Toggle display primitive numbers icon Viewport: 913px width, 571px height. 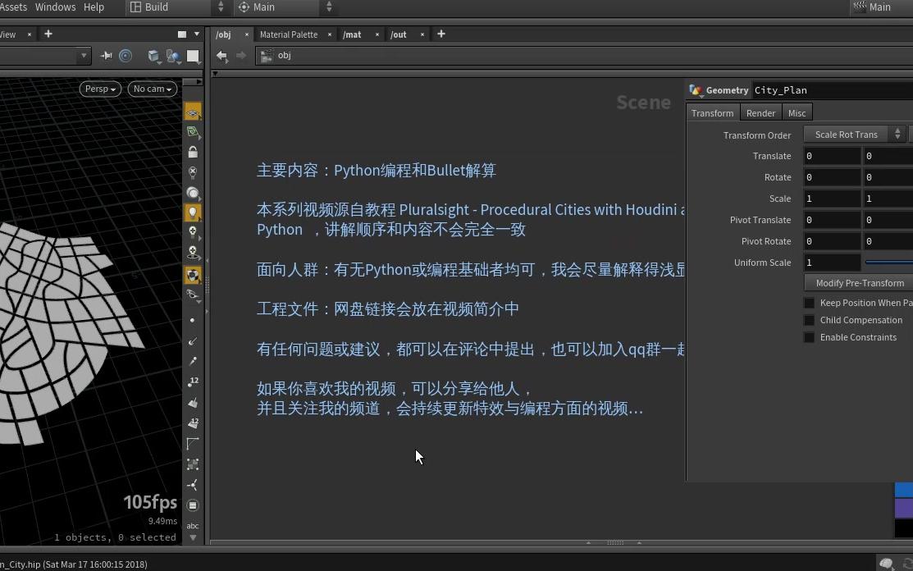pos(193,423)
